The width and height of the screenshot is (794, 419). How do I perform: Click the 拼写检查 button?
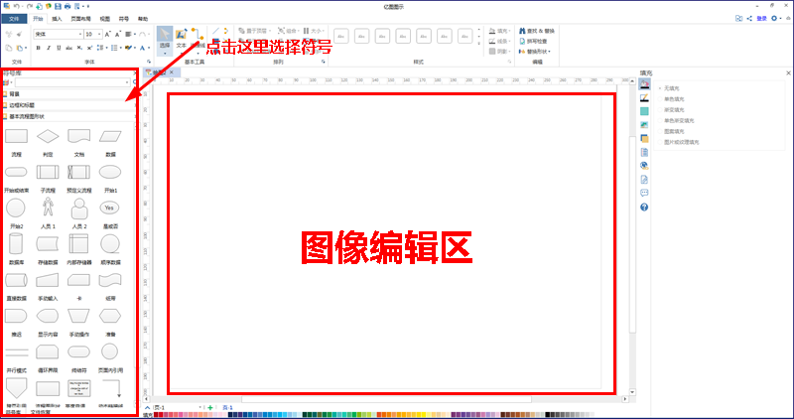click(x=533, y=41)
